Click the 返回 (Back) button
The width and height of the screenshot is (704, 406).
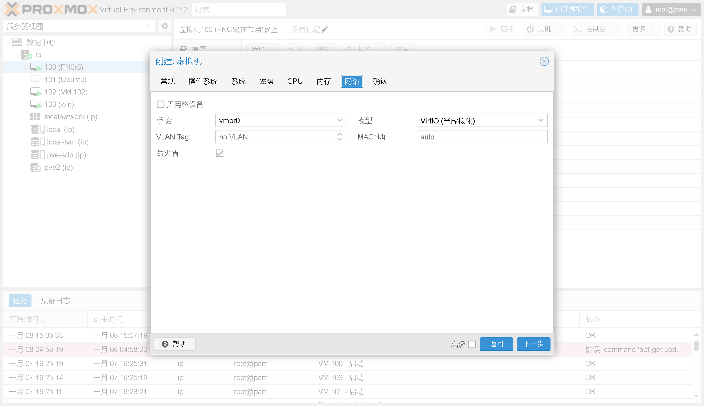[496, 344]
